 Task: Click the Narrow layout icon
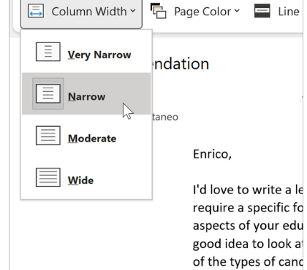[x=48, y=93]
